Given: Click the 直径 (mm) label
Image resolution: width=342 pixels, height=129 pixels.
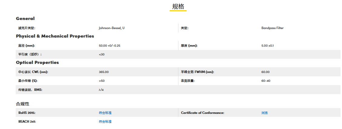Looking at the screenshot, I should pos(27,45).
